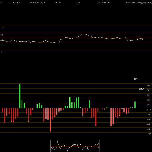Click the RSI line peak near 70

pos(84,34)
